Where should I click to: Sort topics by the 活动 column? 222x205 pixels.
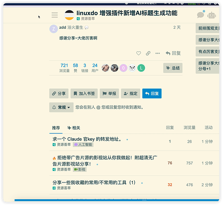point(208,128)
